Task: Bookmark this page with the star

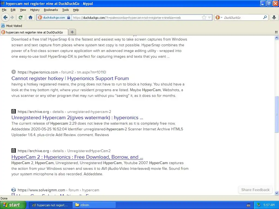Action: (204, 17)
